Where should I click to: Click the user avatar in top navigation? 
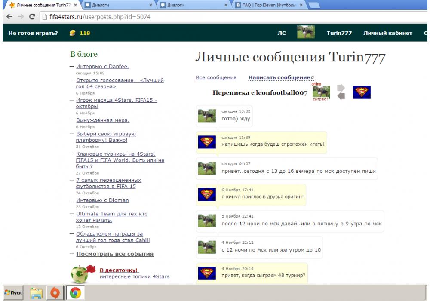click(306, 33)
